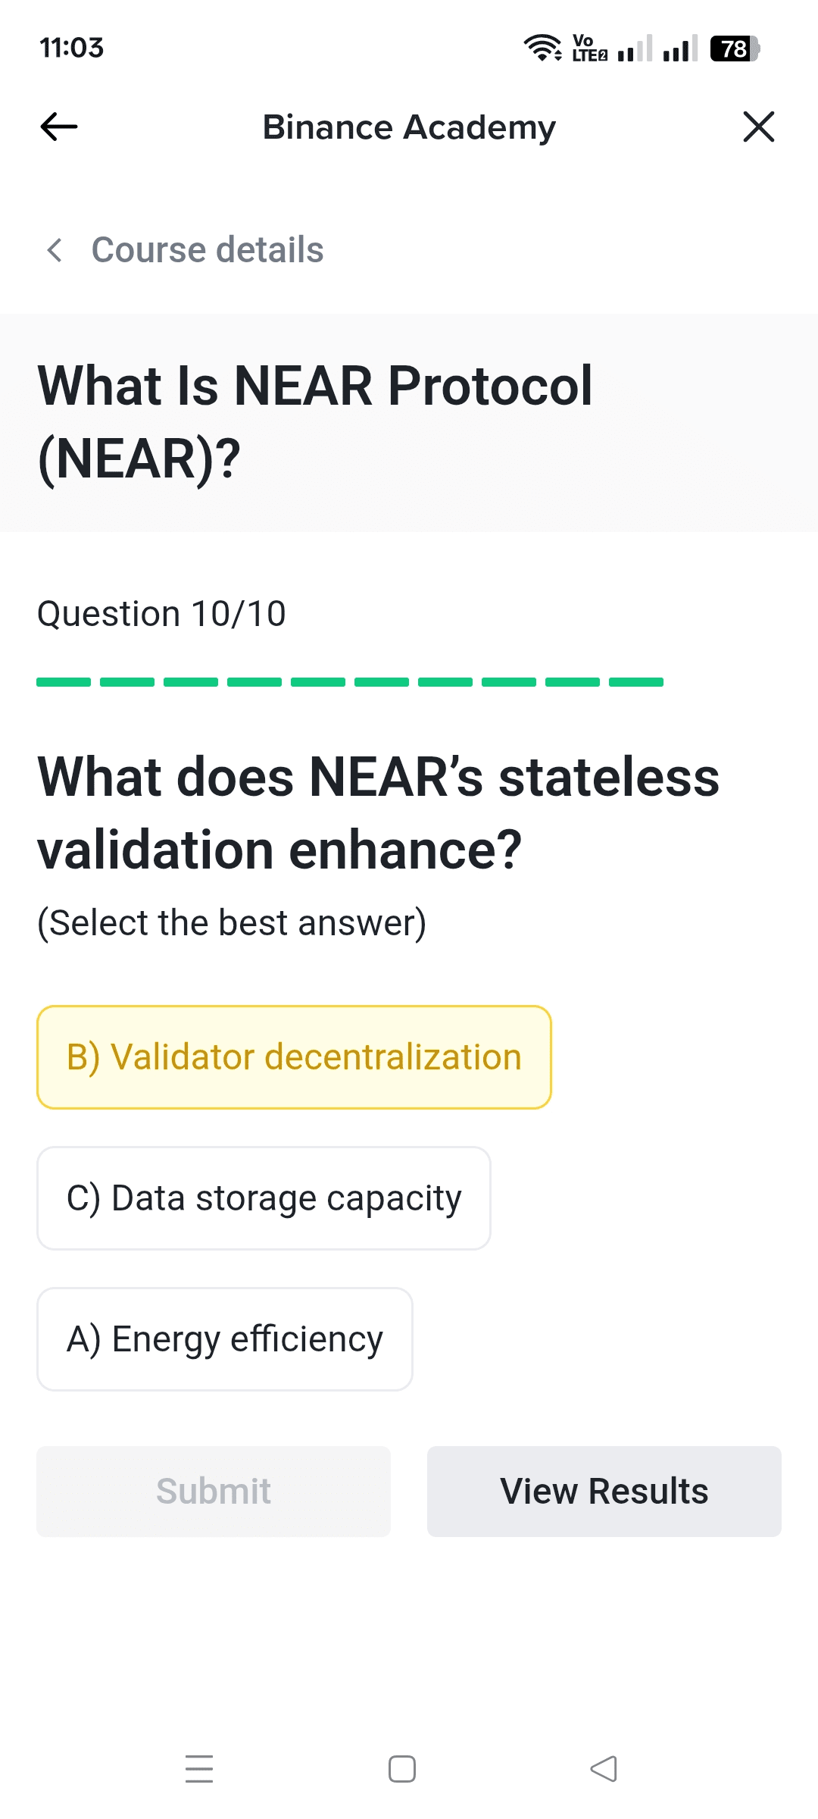Tap the Question 10/10 label

point(161,614)
